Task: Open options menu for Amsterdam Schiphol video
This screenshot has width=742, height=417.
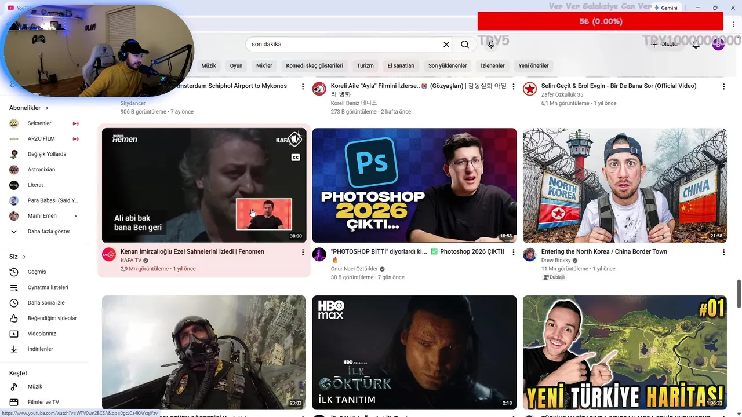Action: pos(303,86)
